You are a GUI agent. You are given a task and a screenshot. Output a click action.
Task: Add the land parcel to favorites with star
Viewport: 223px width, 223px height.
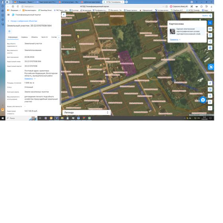tap(10, 31)
